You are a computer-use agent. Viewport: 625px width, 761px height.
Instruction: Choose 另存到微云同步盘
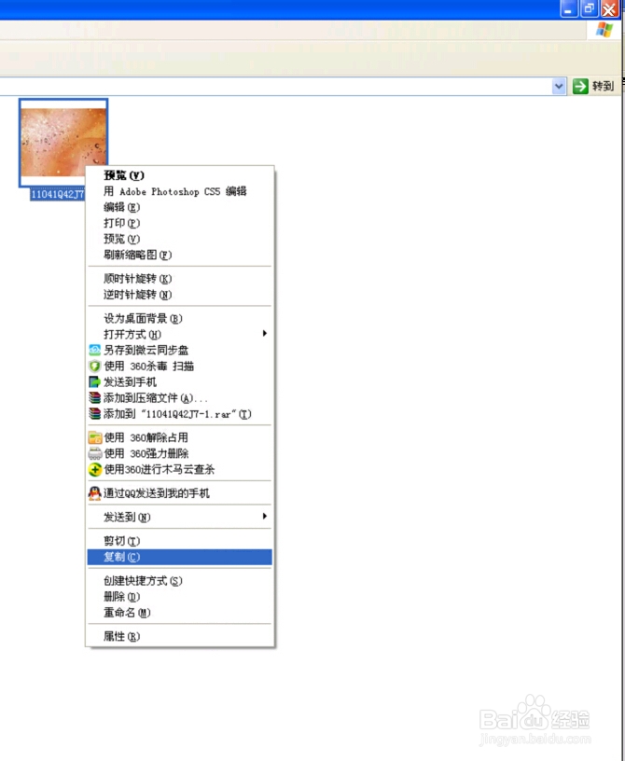pyautogui.click(x=180, y=350)
